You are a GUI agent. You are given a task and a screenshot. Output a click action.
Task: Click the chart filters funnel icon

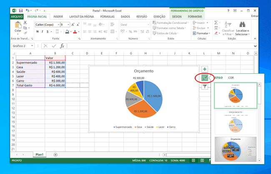(x=205, y=86)
